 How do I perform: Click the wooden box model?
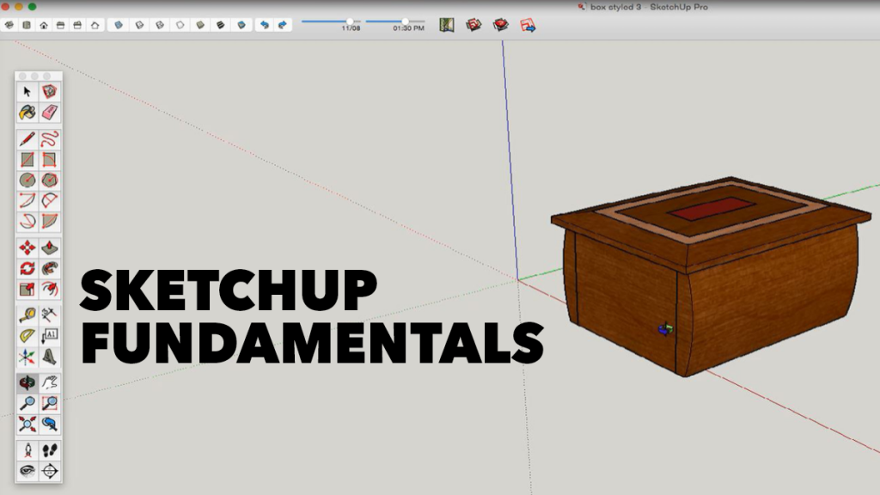[x=711, y=277]
